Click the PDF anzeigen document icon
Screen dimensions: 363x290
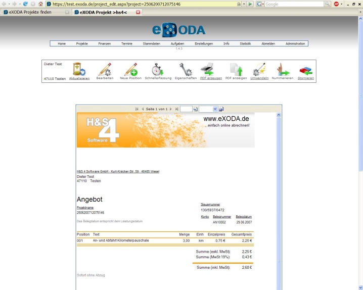(235, 69)
